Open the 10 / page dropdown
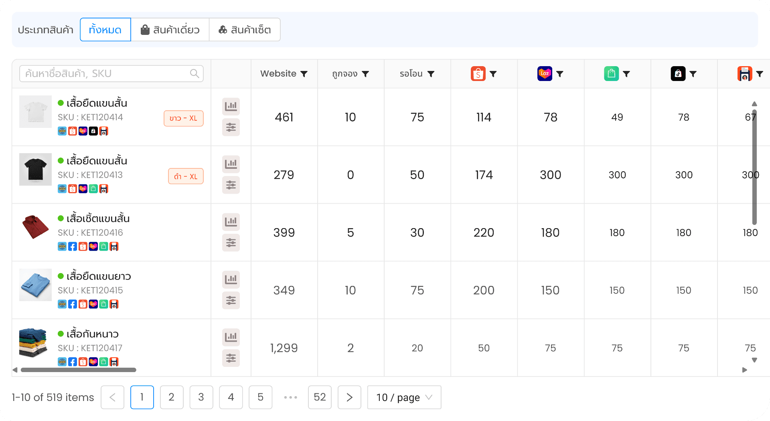This screenshot has height=421, width=770. tap(404, 397)
